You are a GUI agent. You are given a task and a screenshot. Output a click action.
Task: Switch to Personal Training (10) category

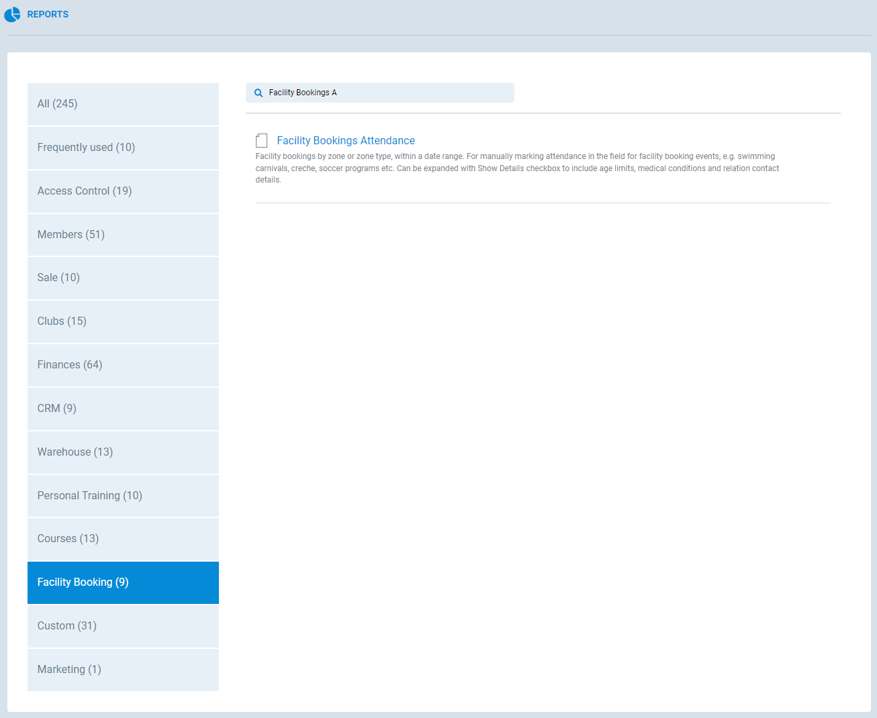point(123,496)
